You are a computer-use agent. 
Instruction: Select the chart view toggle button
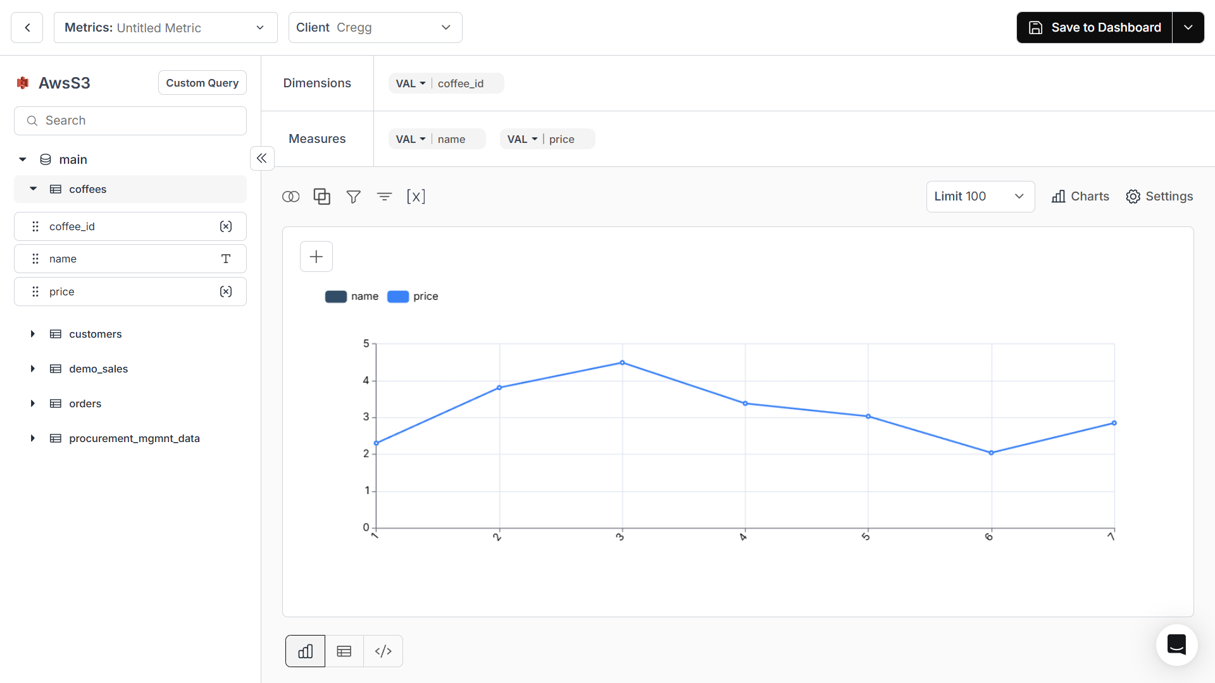304,651
